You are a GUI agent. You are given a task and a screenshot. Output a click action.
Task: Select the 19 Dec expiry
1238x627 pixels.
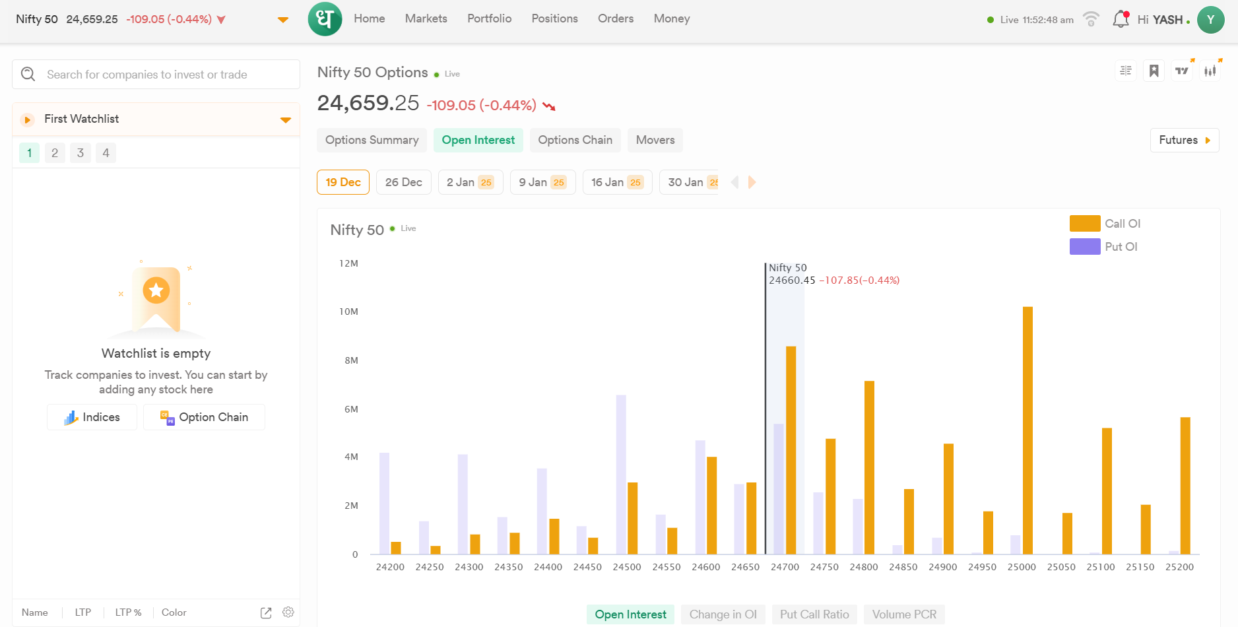click(x=343, y=182)
